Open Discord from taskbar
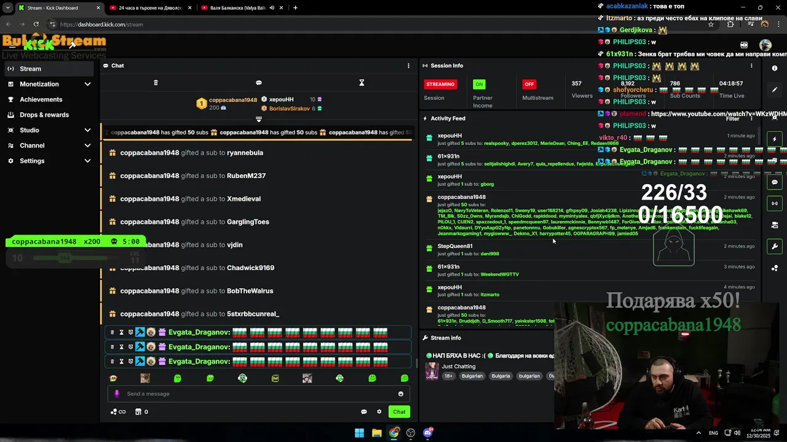Image resolution: width=787 pixels, height=442 pixels. pos(428,433)
